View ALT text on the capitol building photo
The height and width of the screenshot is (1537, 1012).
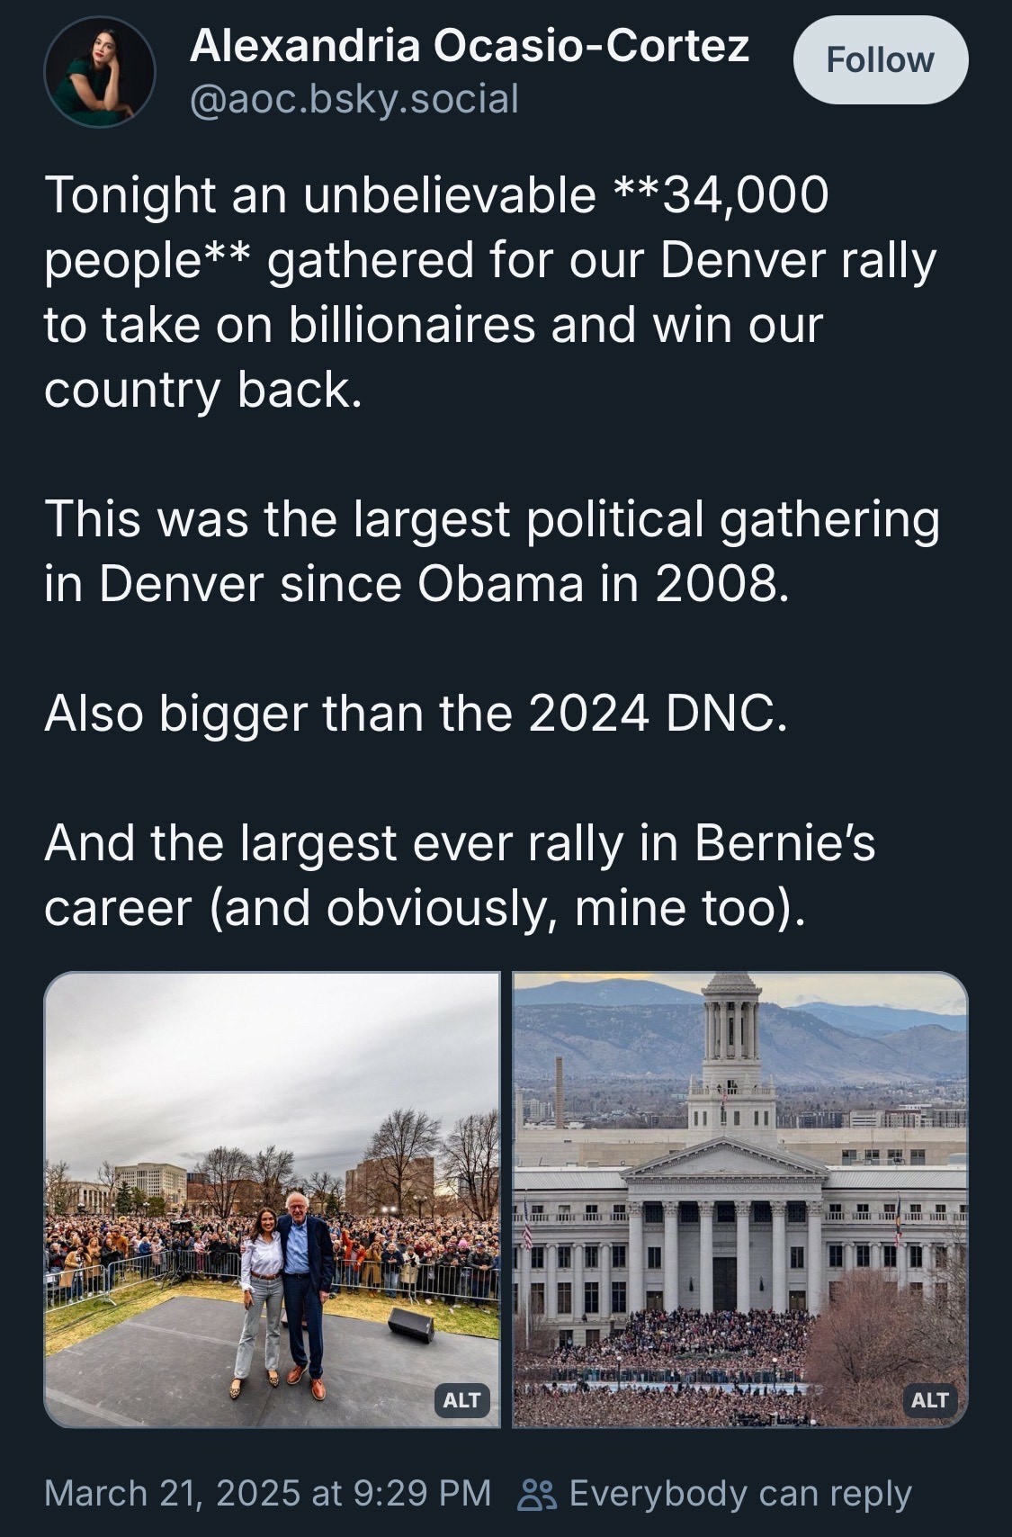(929, 1399)
